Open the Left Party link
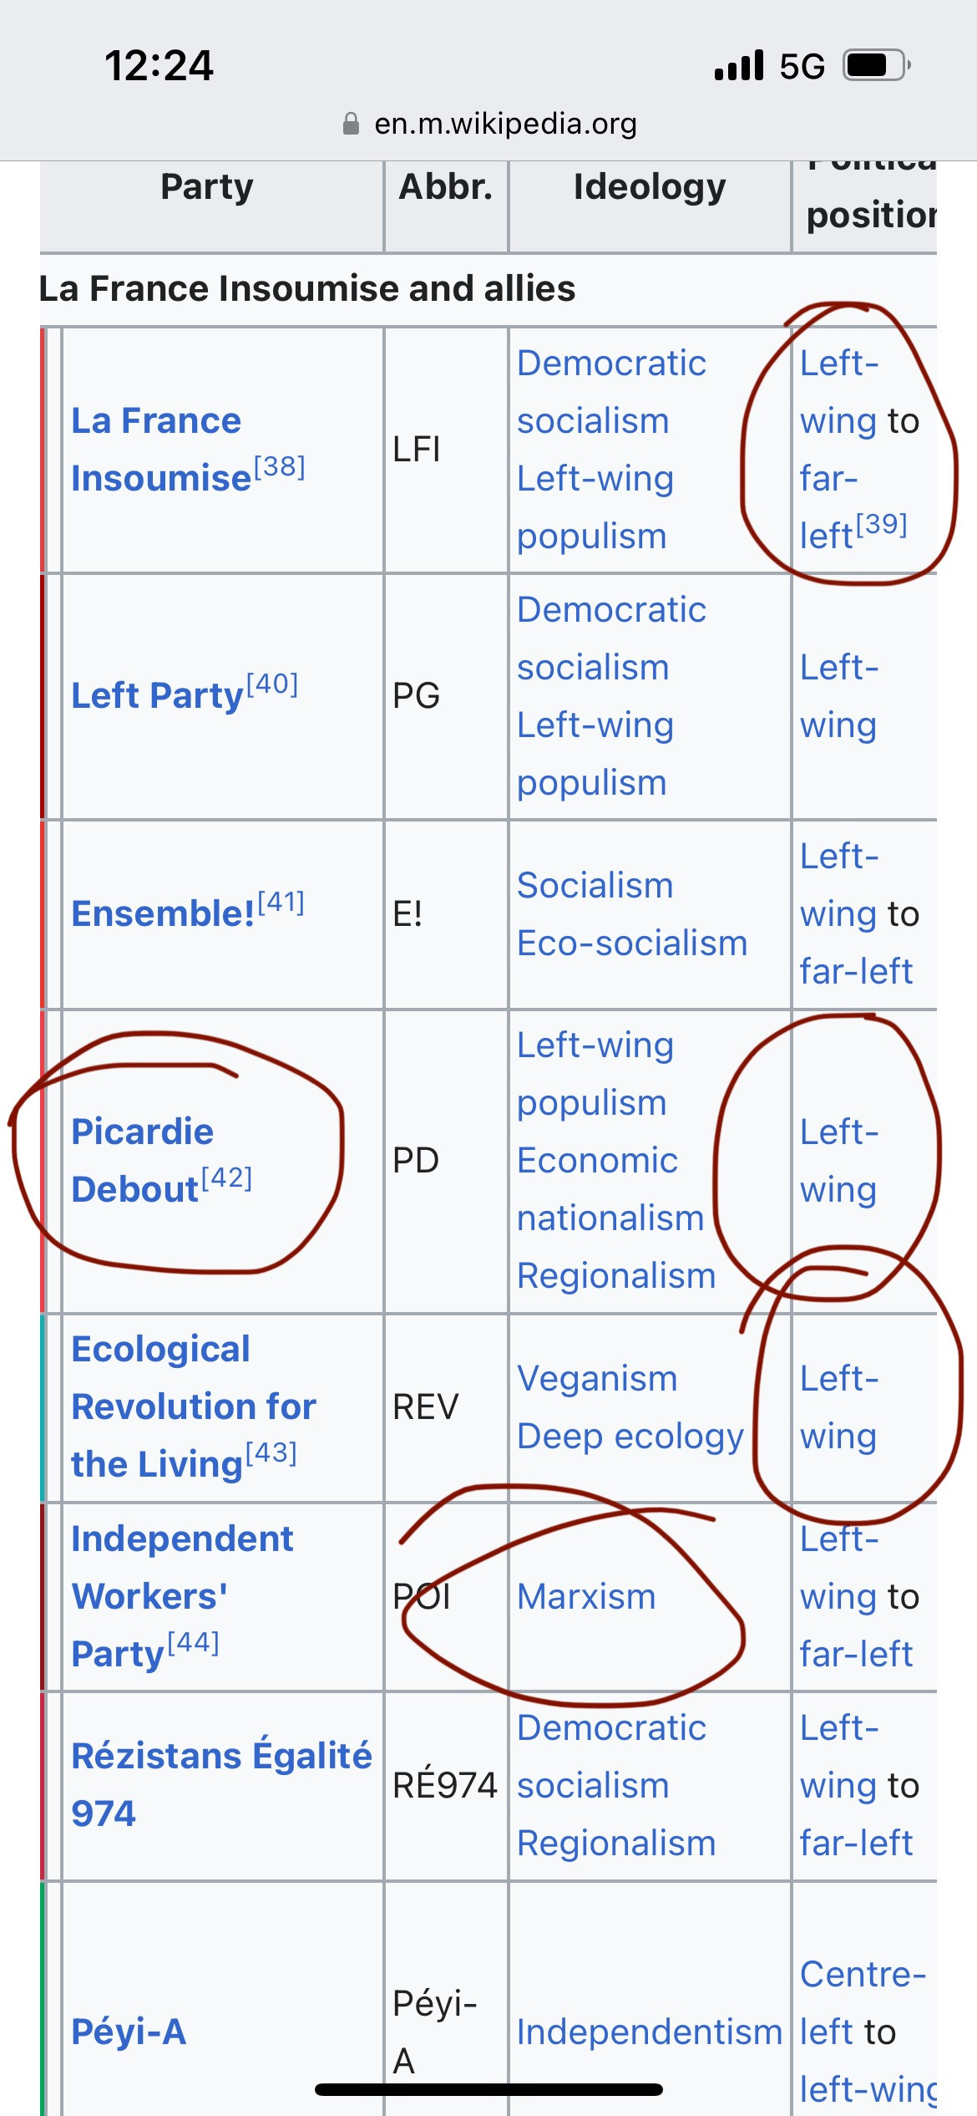This screenshot has width=977, height=2116. [157, 695]
